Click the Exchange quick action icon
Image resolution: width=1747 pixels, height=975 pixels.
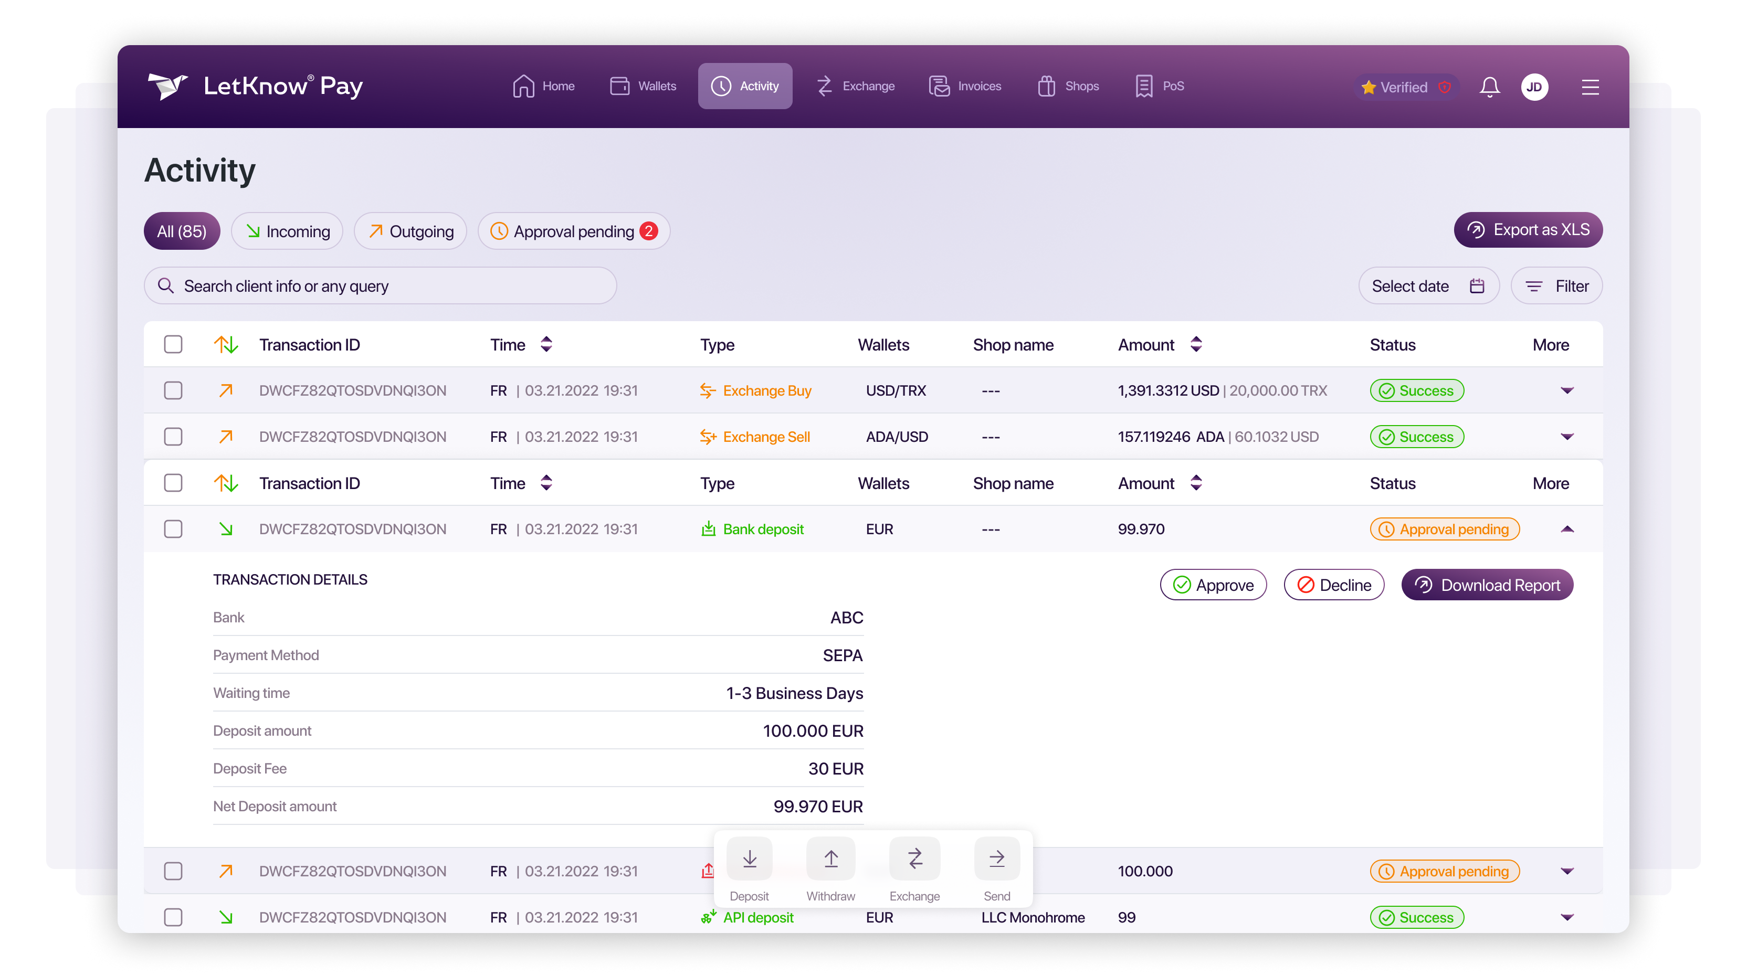click(x=914, y=859)
